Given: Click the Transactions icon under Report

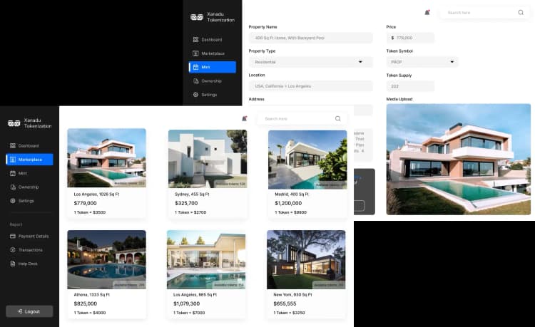Looking at the screenshot, I should point(13,250).
